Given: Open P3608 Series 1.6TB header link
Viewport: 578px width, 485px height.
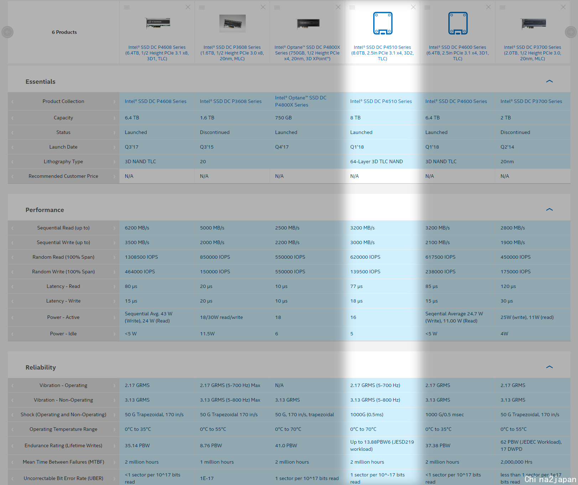Looking at the screenshot, I should coord(232,53).
